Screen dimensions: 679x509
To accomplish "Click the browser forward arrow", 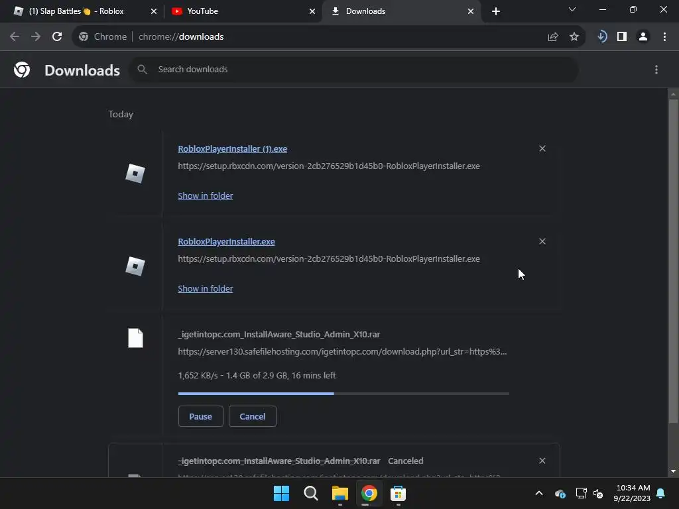I will tap(36, 37).
